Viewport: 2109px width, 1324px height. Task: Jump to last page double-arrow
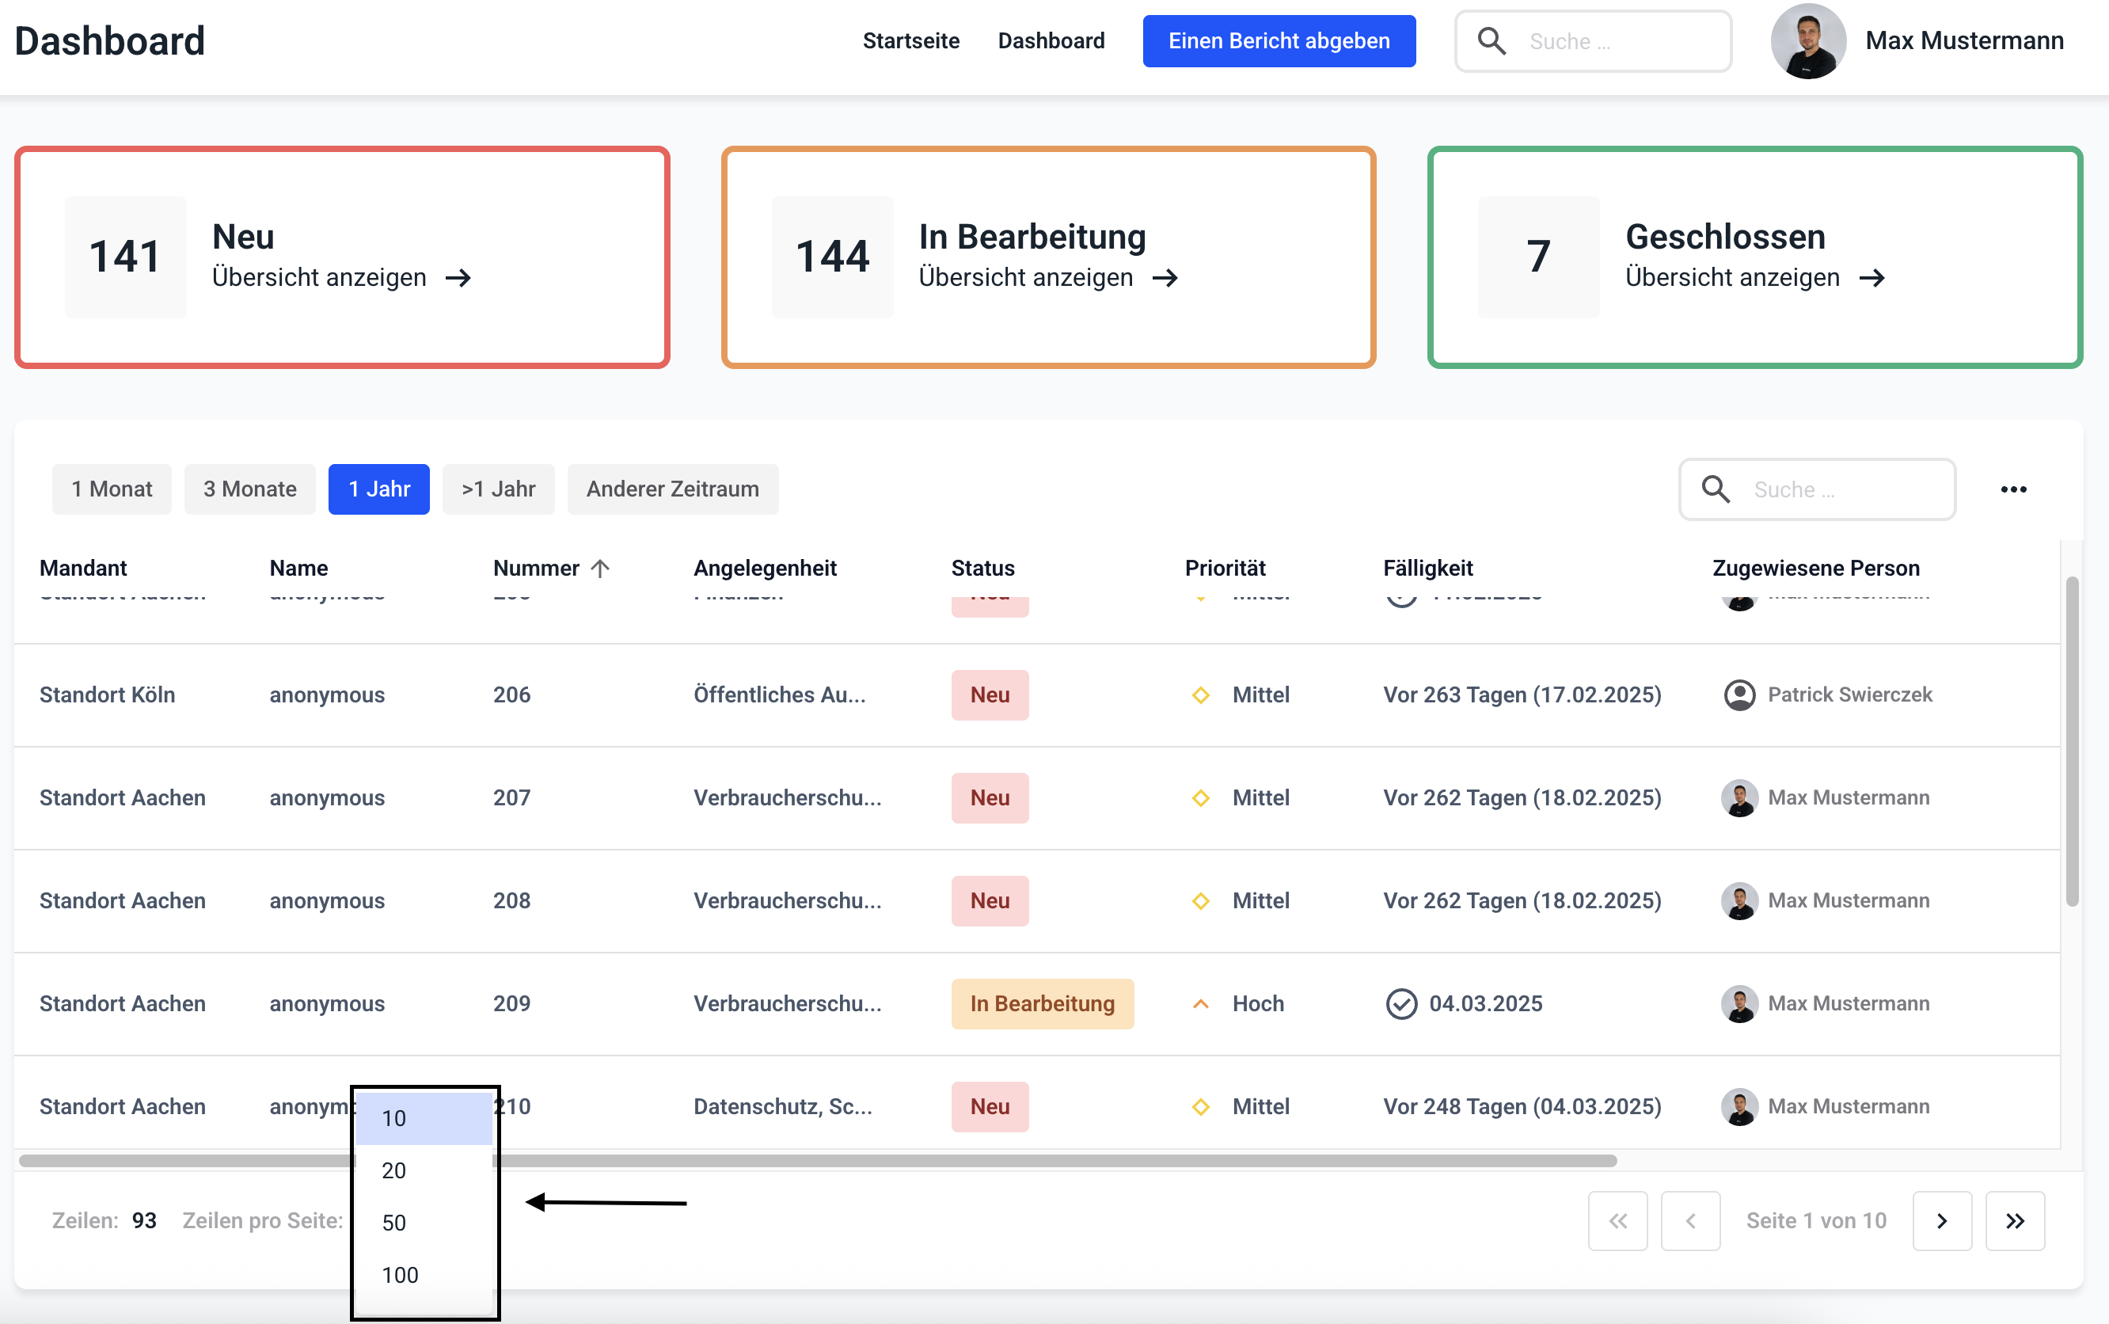(x=2015, y=1221)
